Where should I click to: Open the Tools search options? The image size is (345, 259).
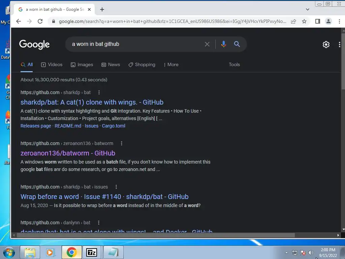coord(234,64)
